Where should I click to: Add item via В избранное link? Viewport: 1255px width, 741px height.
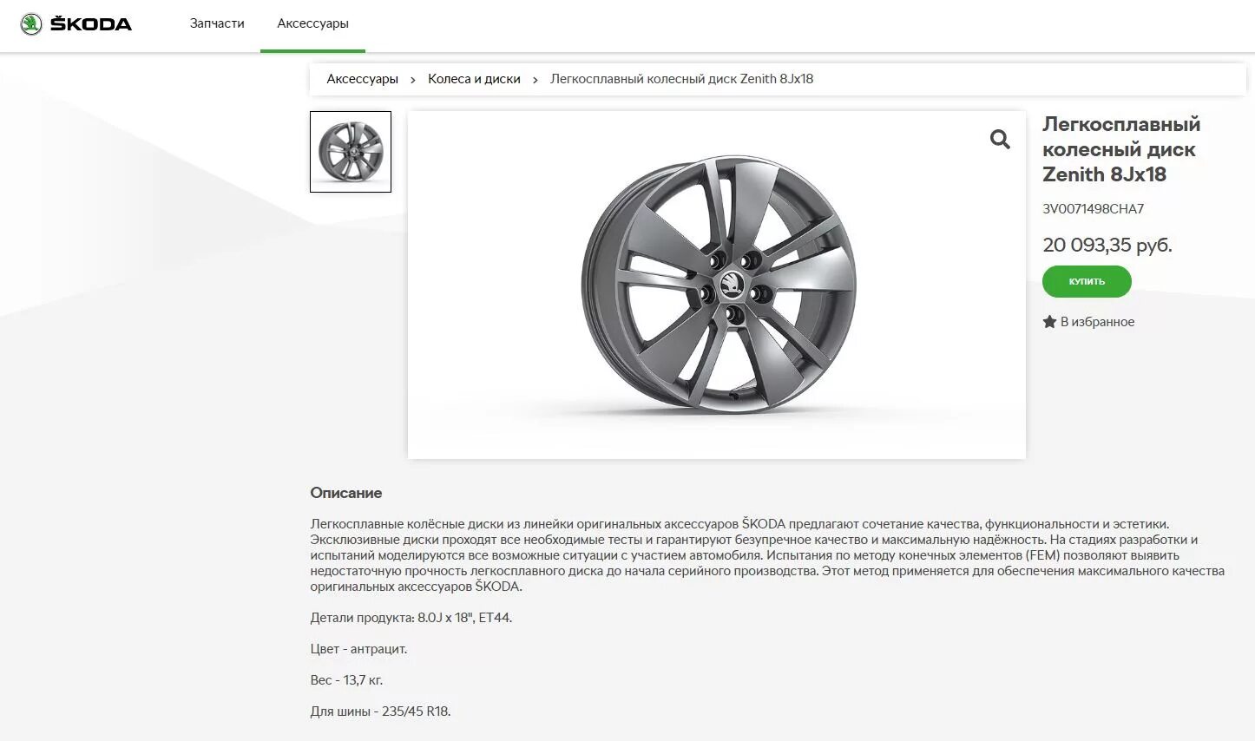coord(1097,322)
